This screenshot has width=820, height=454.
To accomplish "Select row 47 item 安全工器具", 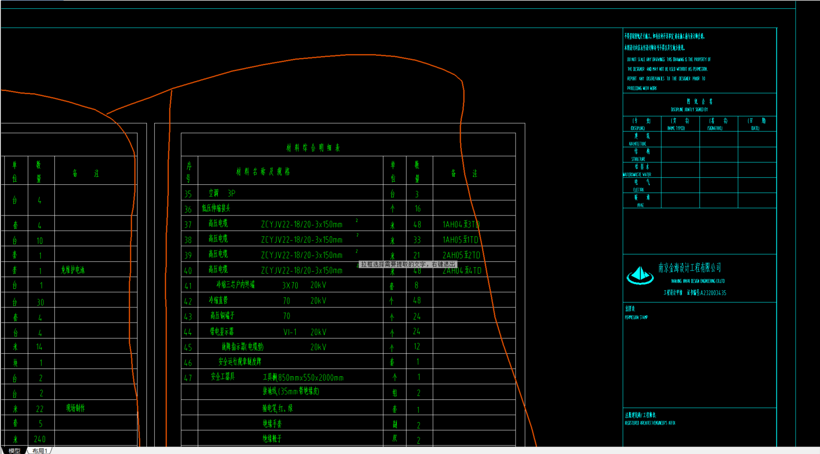I will 223,376.
